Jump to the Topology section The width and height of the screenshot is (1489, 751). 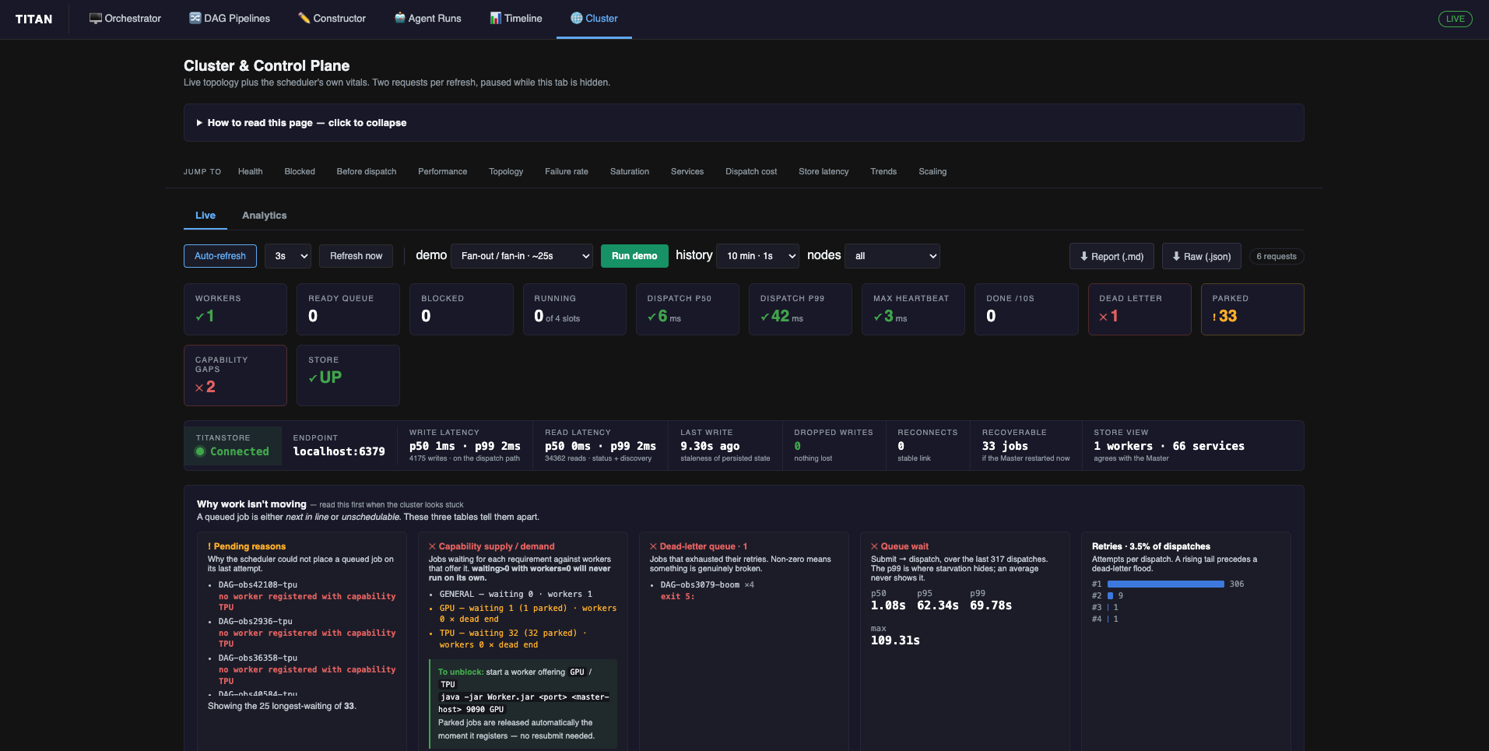506,171
